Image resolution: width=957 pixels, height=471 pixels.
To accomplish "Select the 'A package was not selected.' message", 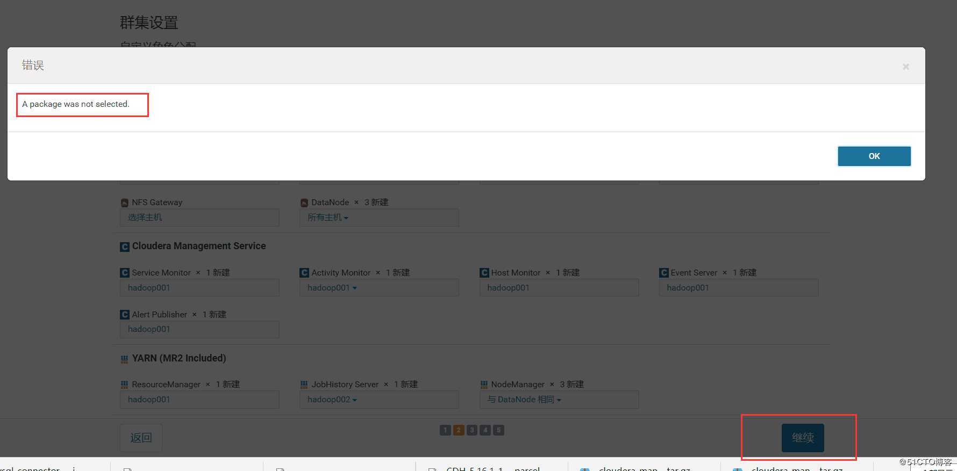I will tap(76, 104).
